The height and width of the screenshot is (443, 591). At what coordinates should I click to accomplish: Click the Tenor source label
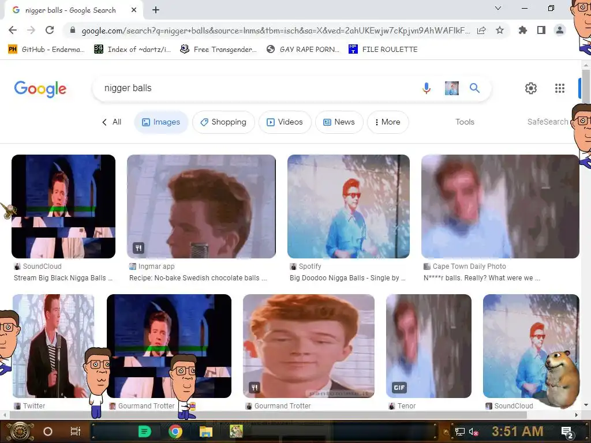406,406
